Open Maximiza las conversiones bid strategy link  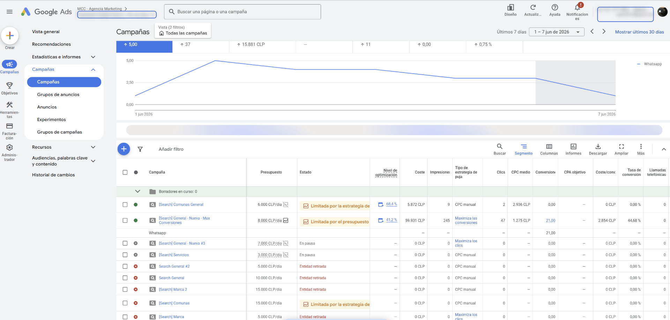(x=466, y=221)
